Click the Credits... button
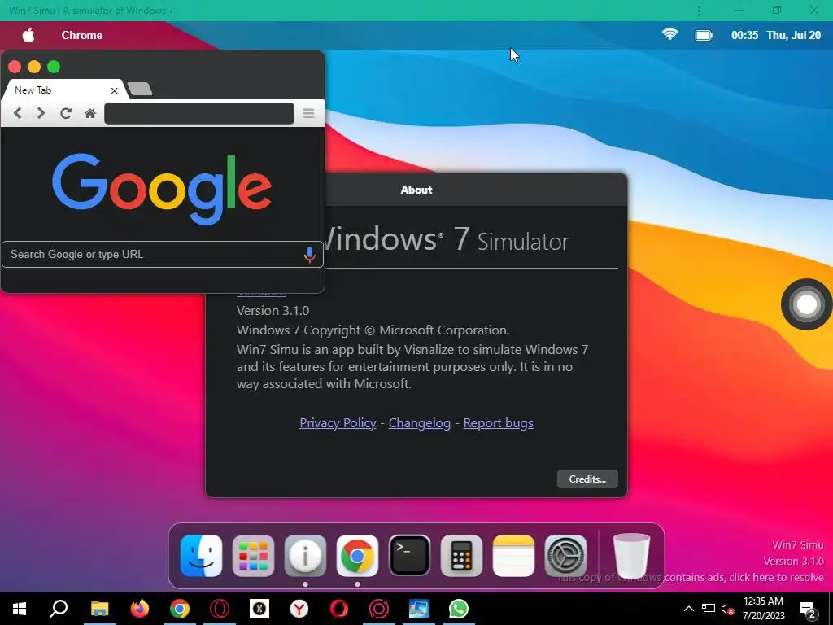The image size is (833, 625). [x=587, y=479]
